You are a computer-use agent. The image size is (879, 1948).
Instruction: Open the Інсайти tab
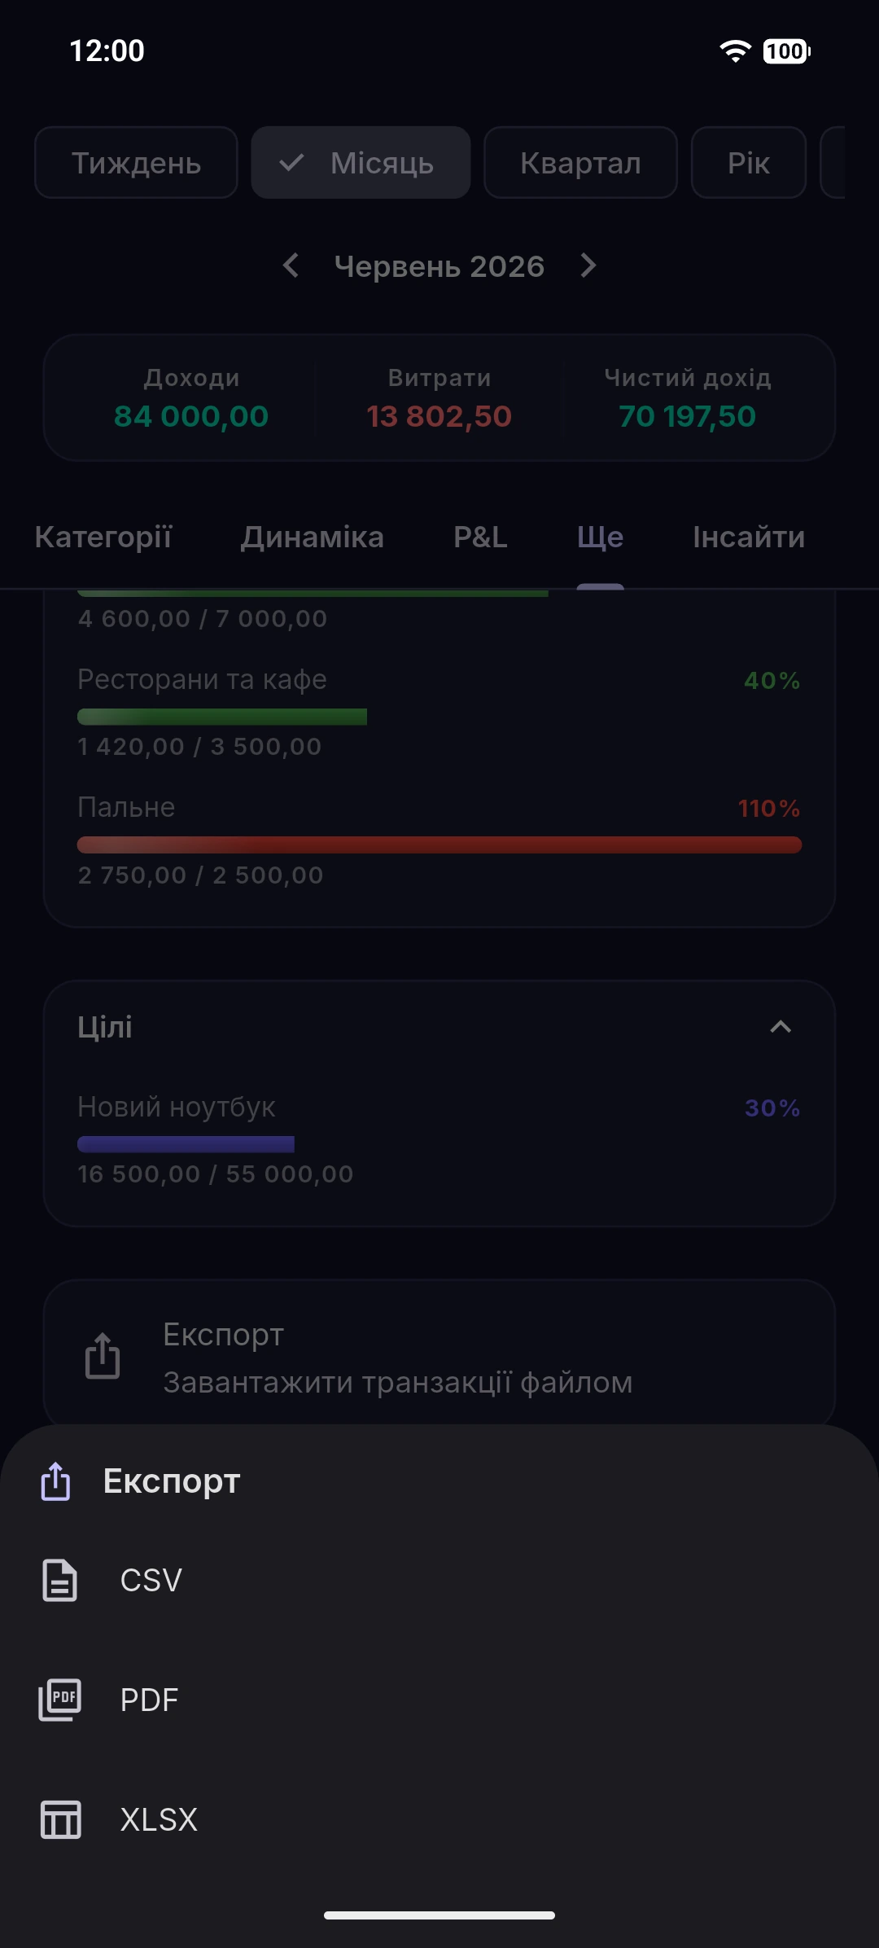pos(749,537)
